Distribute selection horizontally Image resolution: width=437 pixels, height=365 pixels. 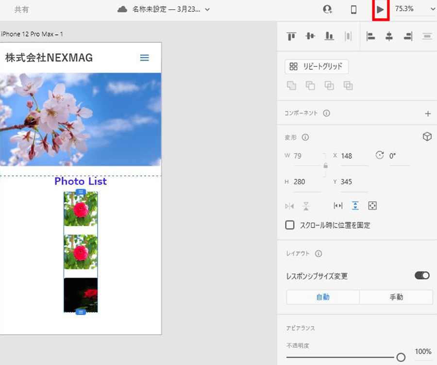348,36
